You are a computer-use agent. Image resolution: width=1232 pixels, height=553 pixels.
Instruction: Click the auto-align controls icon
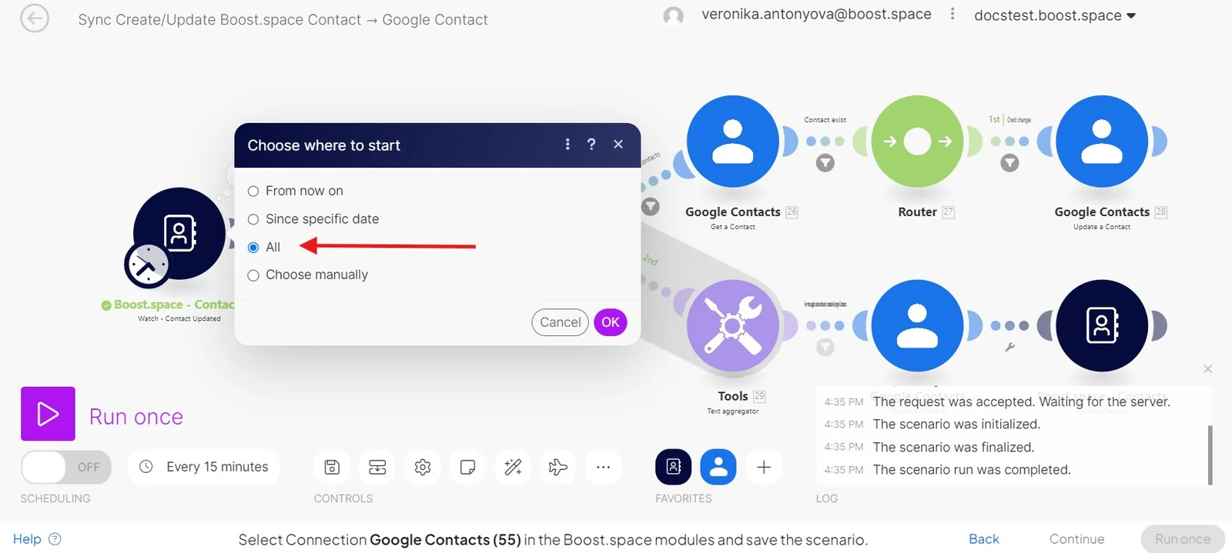(377, 467)
